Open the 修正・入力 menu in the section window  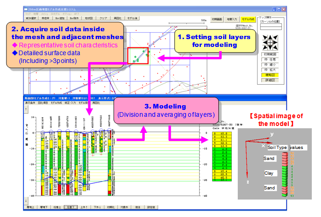(x=70, y=103)
